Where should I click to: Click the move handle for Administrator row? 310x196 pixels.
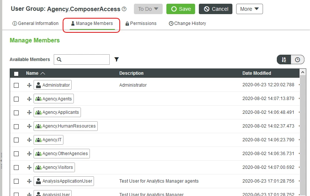29,85
